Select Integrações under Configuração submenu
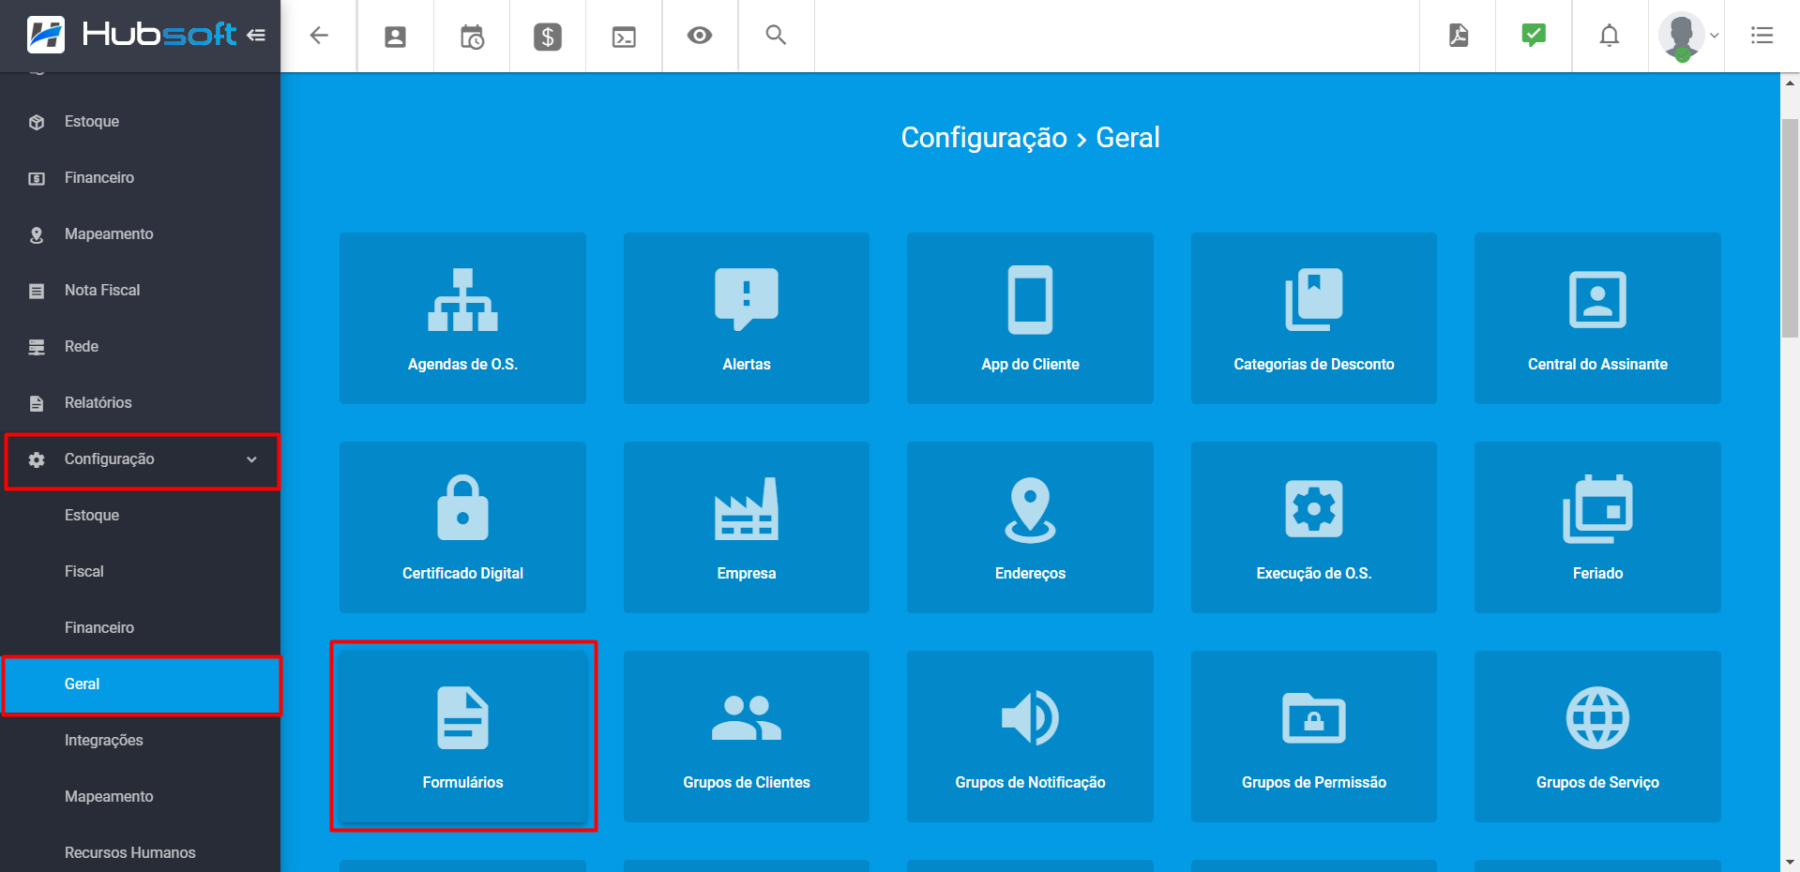This screenshot has width=1800, height=872. tap(141, 741)
